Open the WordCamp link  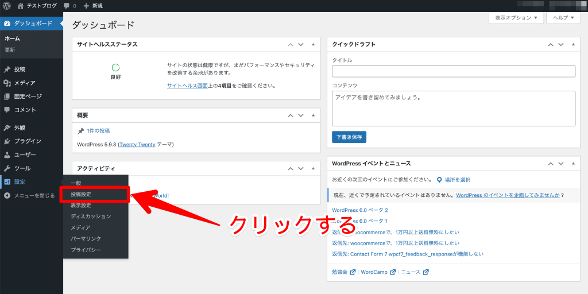pyautogui.click(x=374, y=272)
